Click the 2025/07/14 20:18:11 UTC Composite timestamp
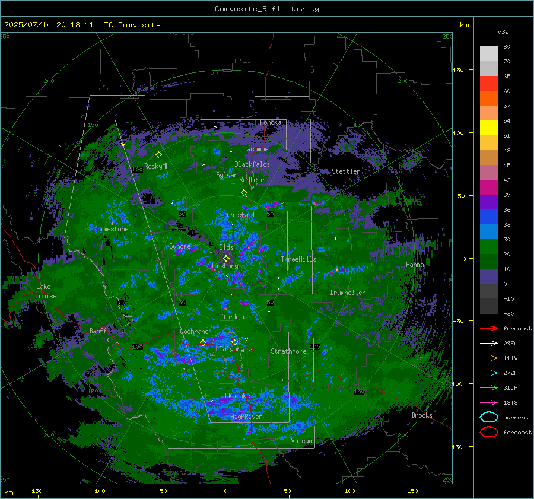Viewport: 534px width, 499px height. 82,25
